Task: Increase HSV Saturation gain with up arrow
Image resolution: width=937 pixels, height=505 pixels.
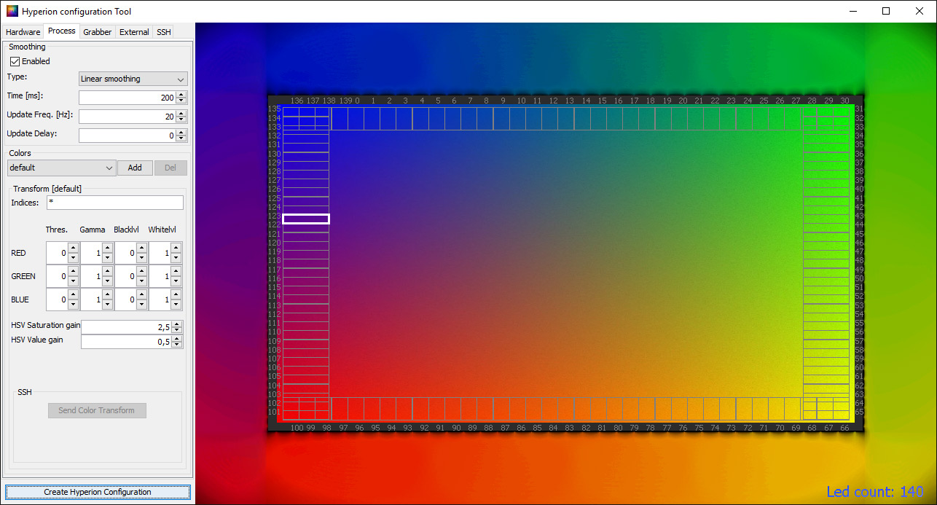Action: [x=176, y=324]
